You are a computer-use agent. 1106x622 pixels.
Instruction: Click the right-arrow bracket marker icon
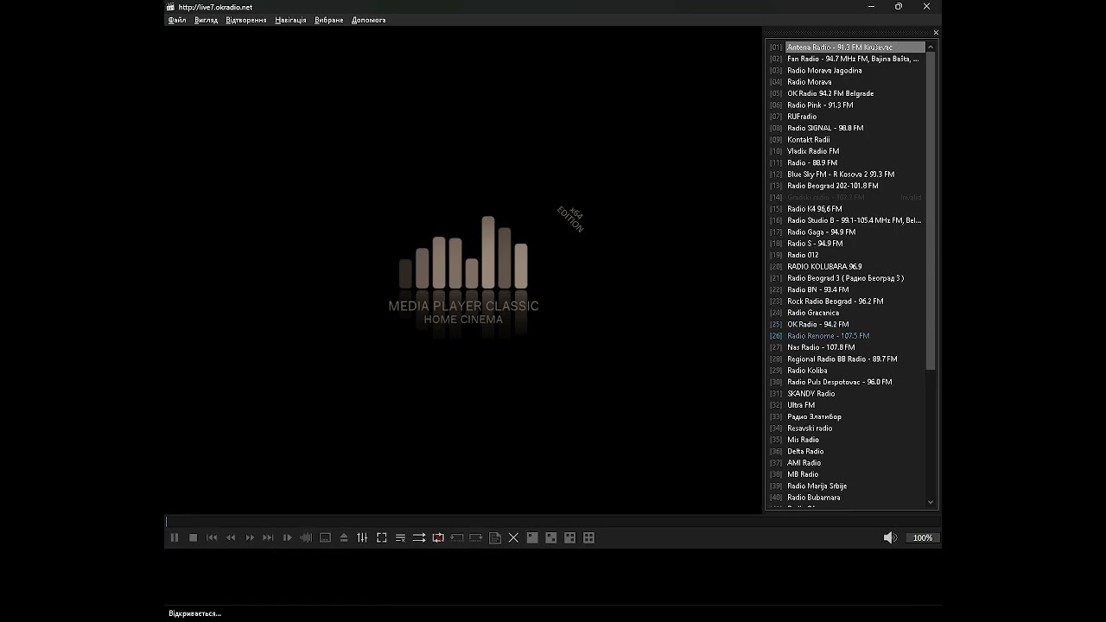476,537
